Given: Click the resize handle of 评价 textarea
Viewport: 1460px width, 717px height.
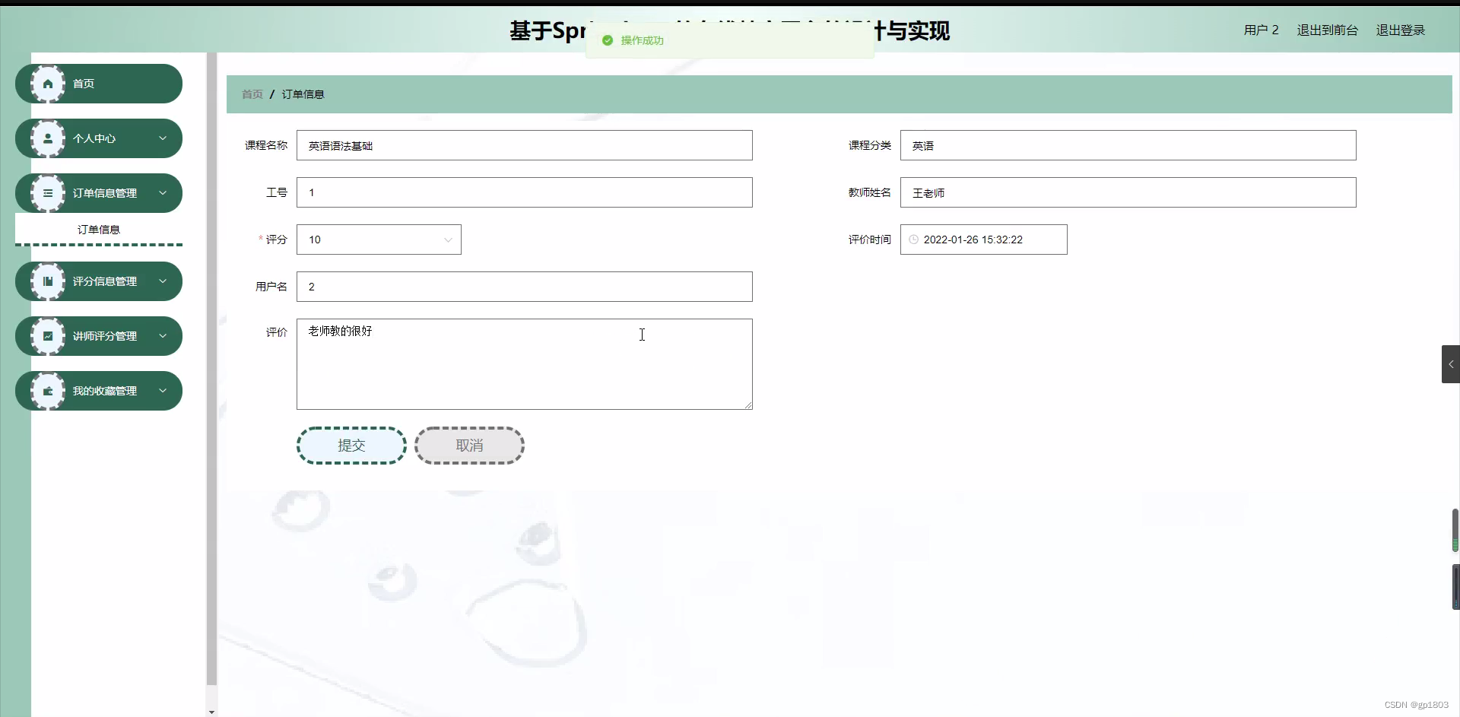Looking at the screenshot, I should click(748, 405).
